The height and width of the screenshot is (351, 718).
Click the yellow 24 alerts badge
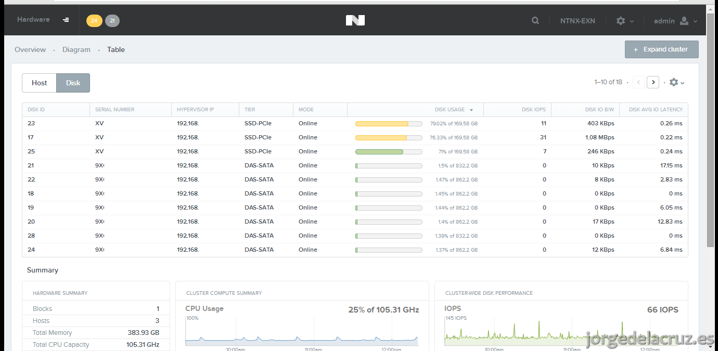[94, 21]
